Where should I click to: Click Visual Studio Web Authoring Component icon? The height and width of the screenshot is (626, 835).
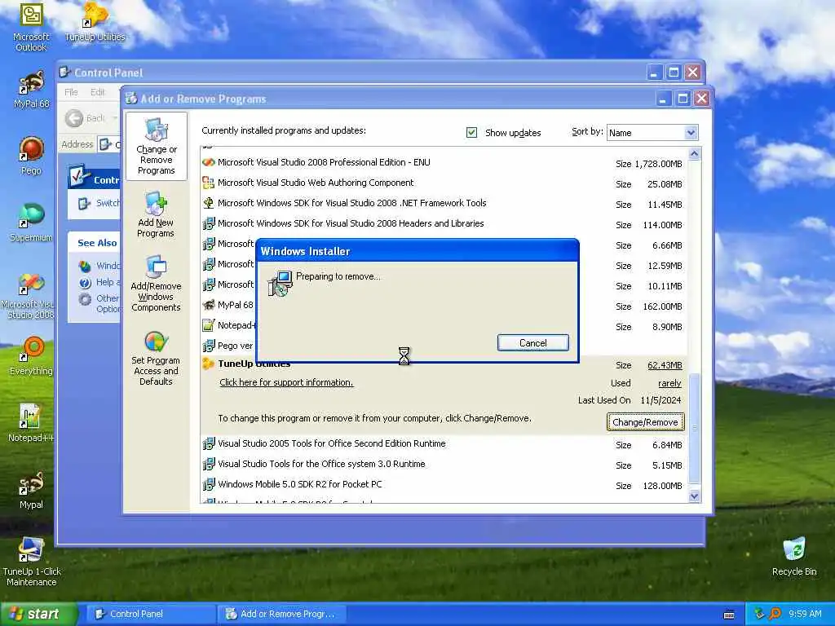(x=209, y=183)
